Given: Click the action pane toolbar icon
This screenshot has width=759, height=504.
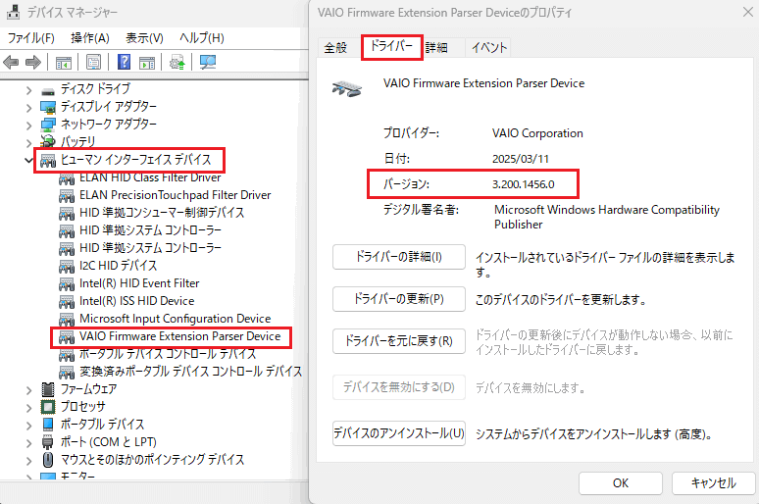Looking at the screenshot, I should pos(147,62).
